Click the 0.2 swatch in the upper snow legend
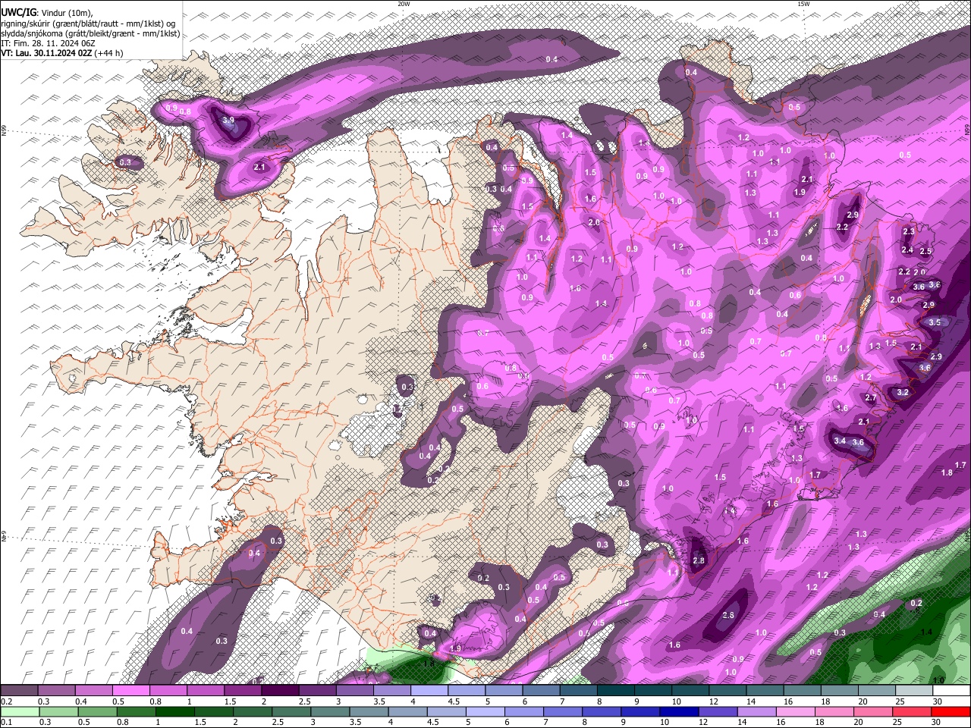The width and height of the screenshot is (971, 728). click(19, 691)
